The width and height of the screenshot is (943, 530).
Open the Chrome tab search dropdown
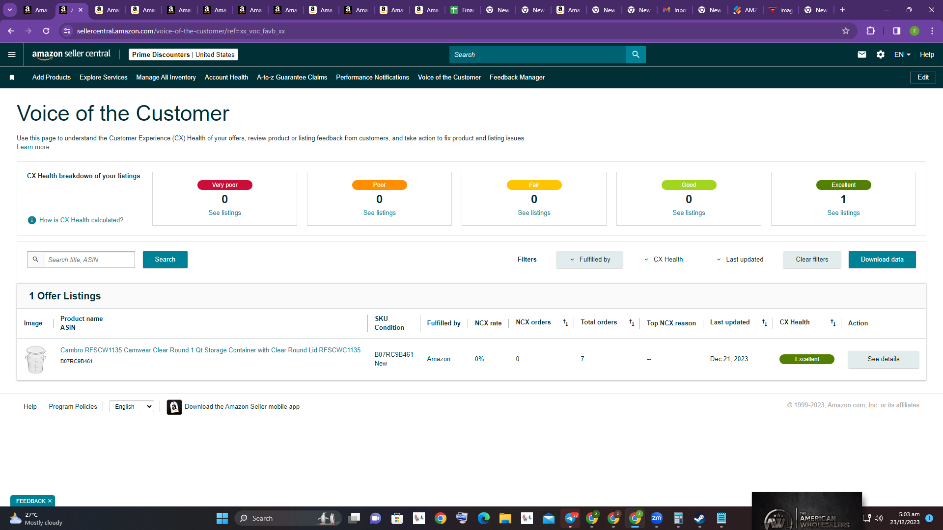tap(10, 10)
